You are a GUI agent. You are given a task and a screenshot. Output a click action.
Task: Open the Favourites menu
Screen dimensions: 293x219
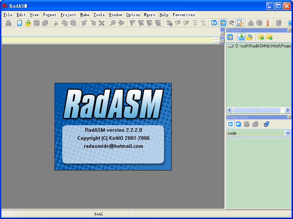point(183,15)
